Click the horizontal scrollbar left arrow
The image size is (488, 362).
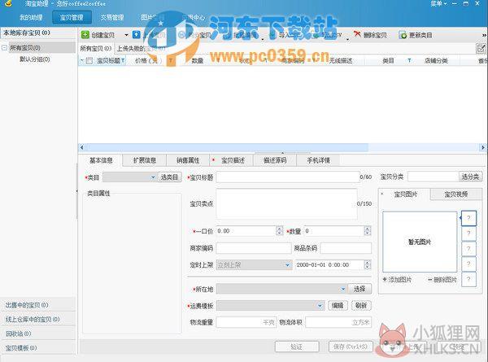click(x=82, y=147)
